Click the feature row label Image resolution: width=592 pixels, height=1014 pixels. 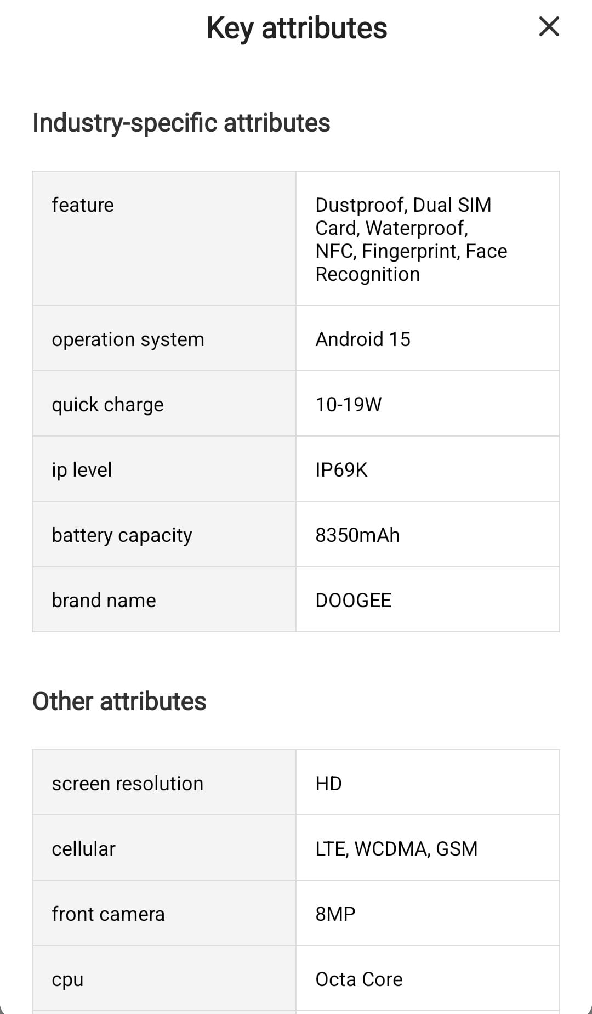[83, 205]
